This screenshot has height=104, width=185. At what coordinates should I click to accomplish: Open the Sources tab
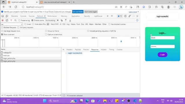click(x=32, y=16)
